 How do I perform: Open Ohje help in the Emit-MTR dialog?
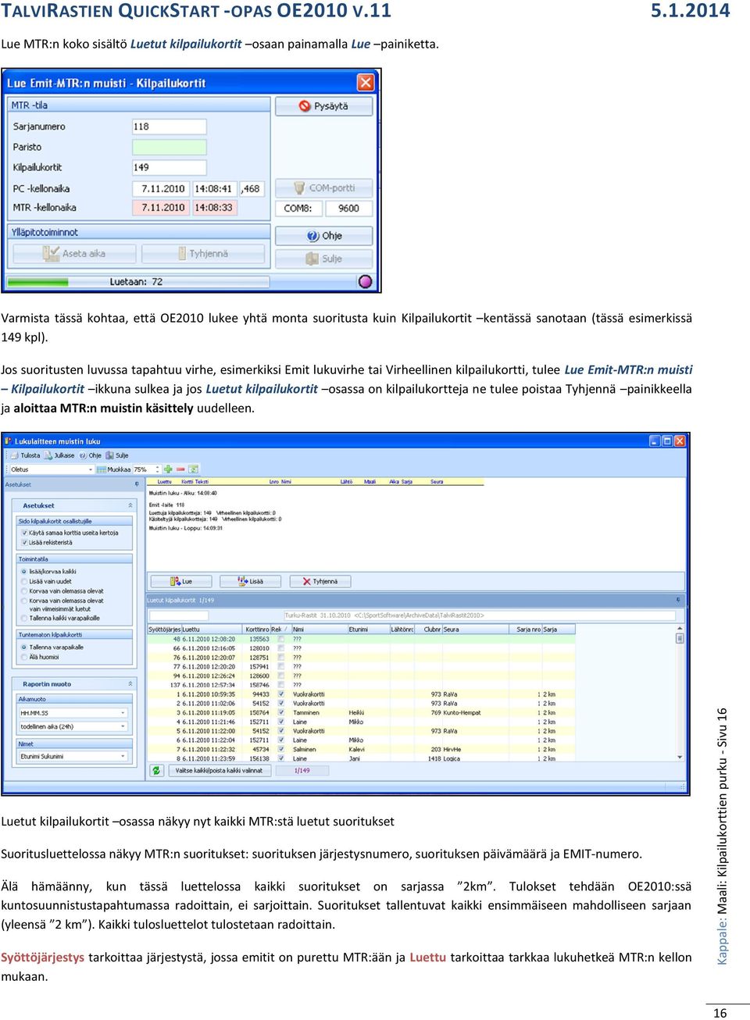(x=323, y=236)
